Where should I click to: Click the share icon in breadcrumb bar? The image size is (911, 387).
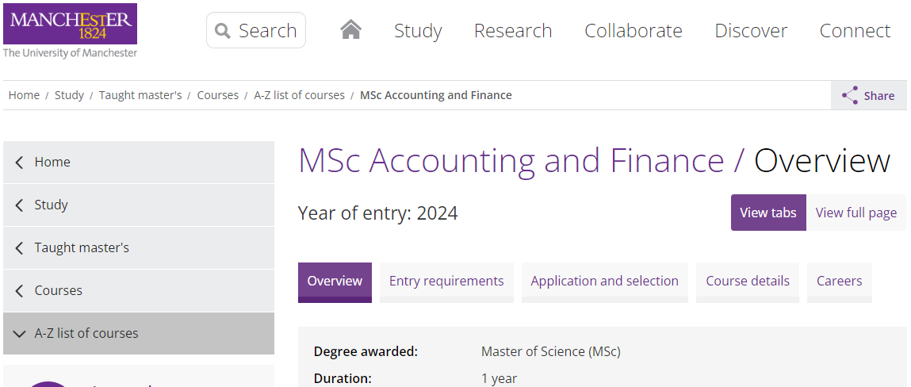pyautogui.click(x=850, y=95)
